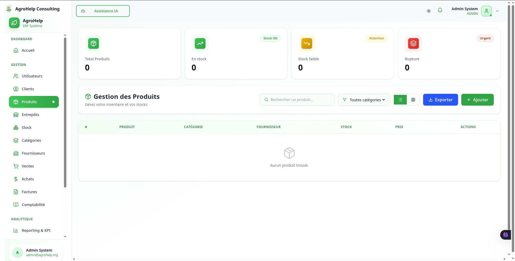Open the Comptabilité book icon
The image size is (515, 261).
pos(16,204)
